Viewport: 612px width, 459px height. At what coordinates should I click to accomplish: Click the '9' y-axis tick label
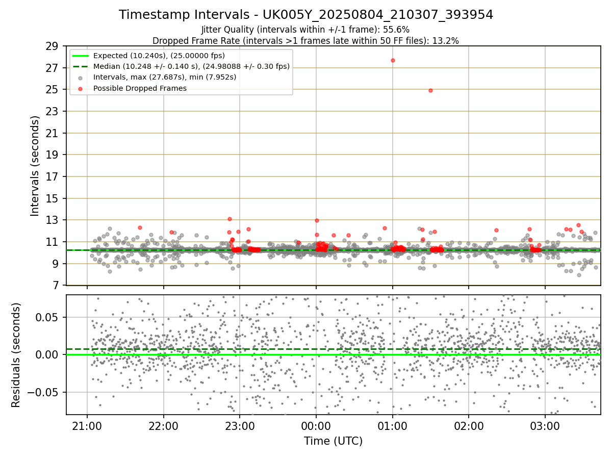point(55,264)
